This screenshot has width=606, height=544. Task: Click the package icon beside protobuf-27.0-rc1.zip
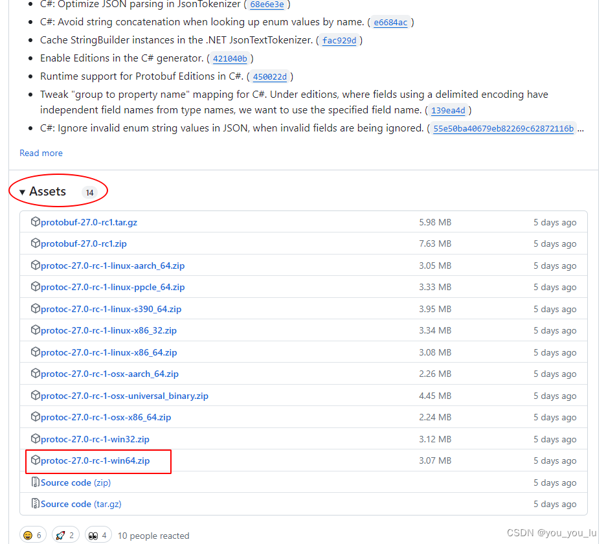coord(36,244)
